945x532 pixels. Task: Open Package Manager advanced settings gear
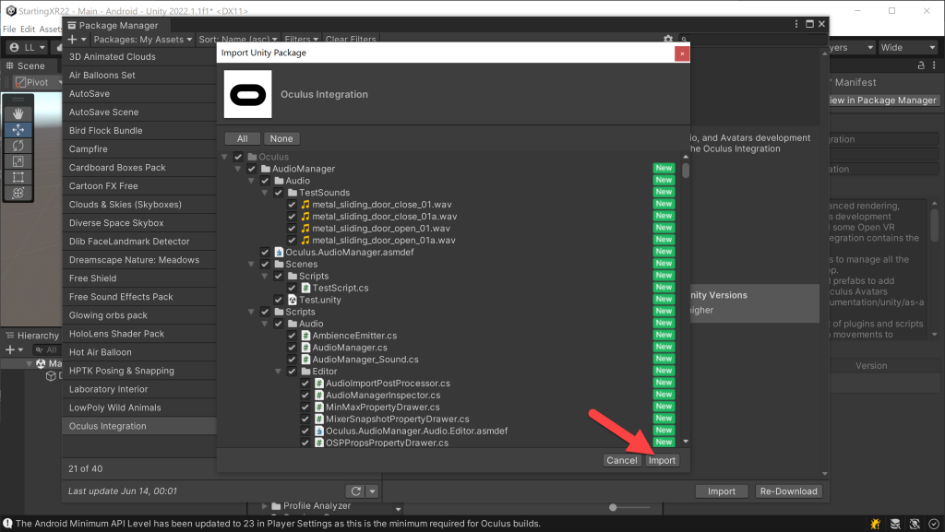668,39
